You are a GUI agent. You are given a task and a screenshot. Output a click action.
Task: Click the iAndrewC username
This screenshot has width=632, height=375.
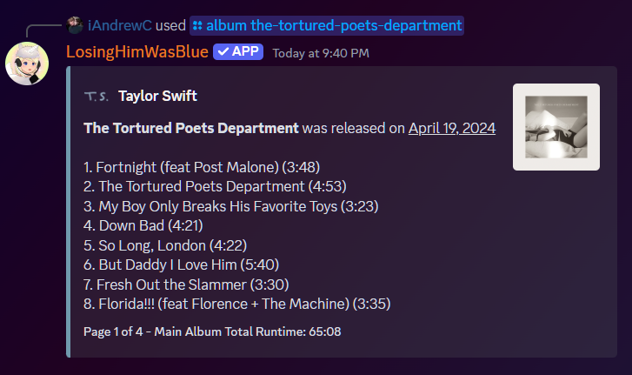click(120, 25)
